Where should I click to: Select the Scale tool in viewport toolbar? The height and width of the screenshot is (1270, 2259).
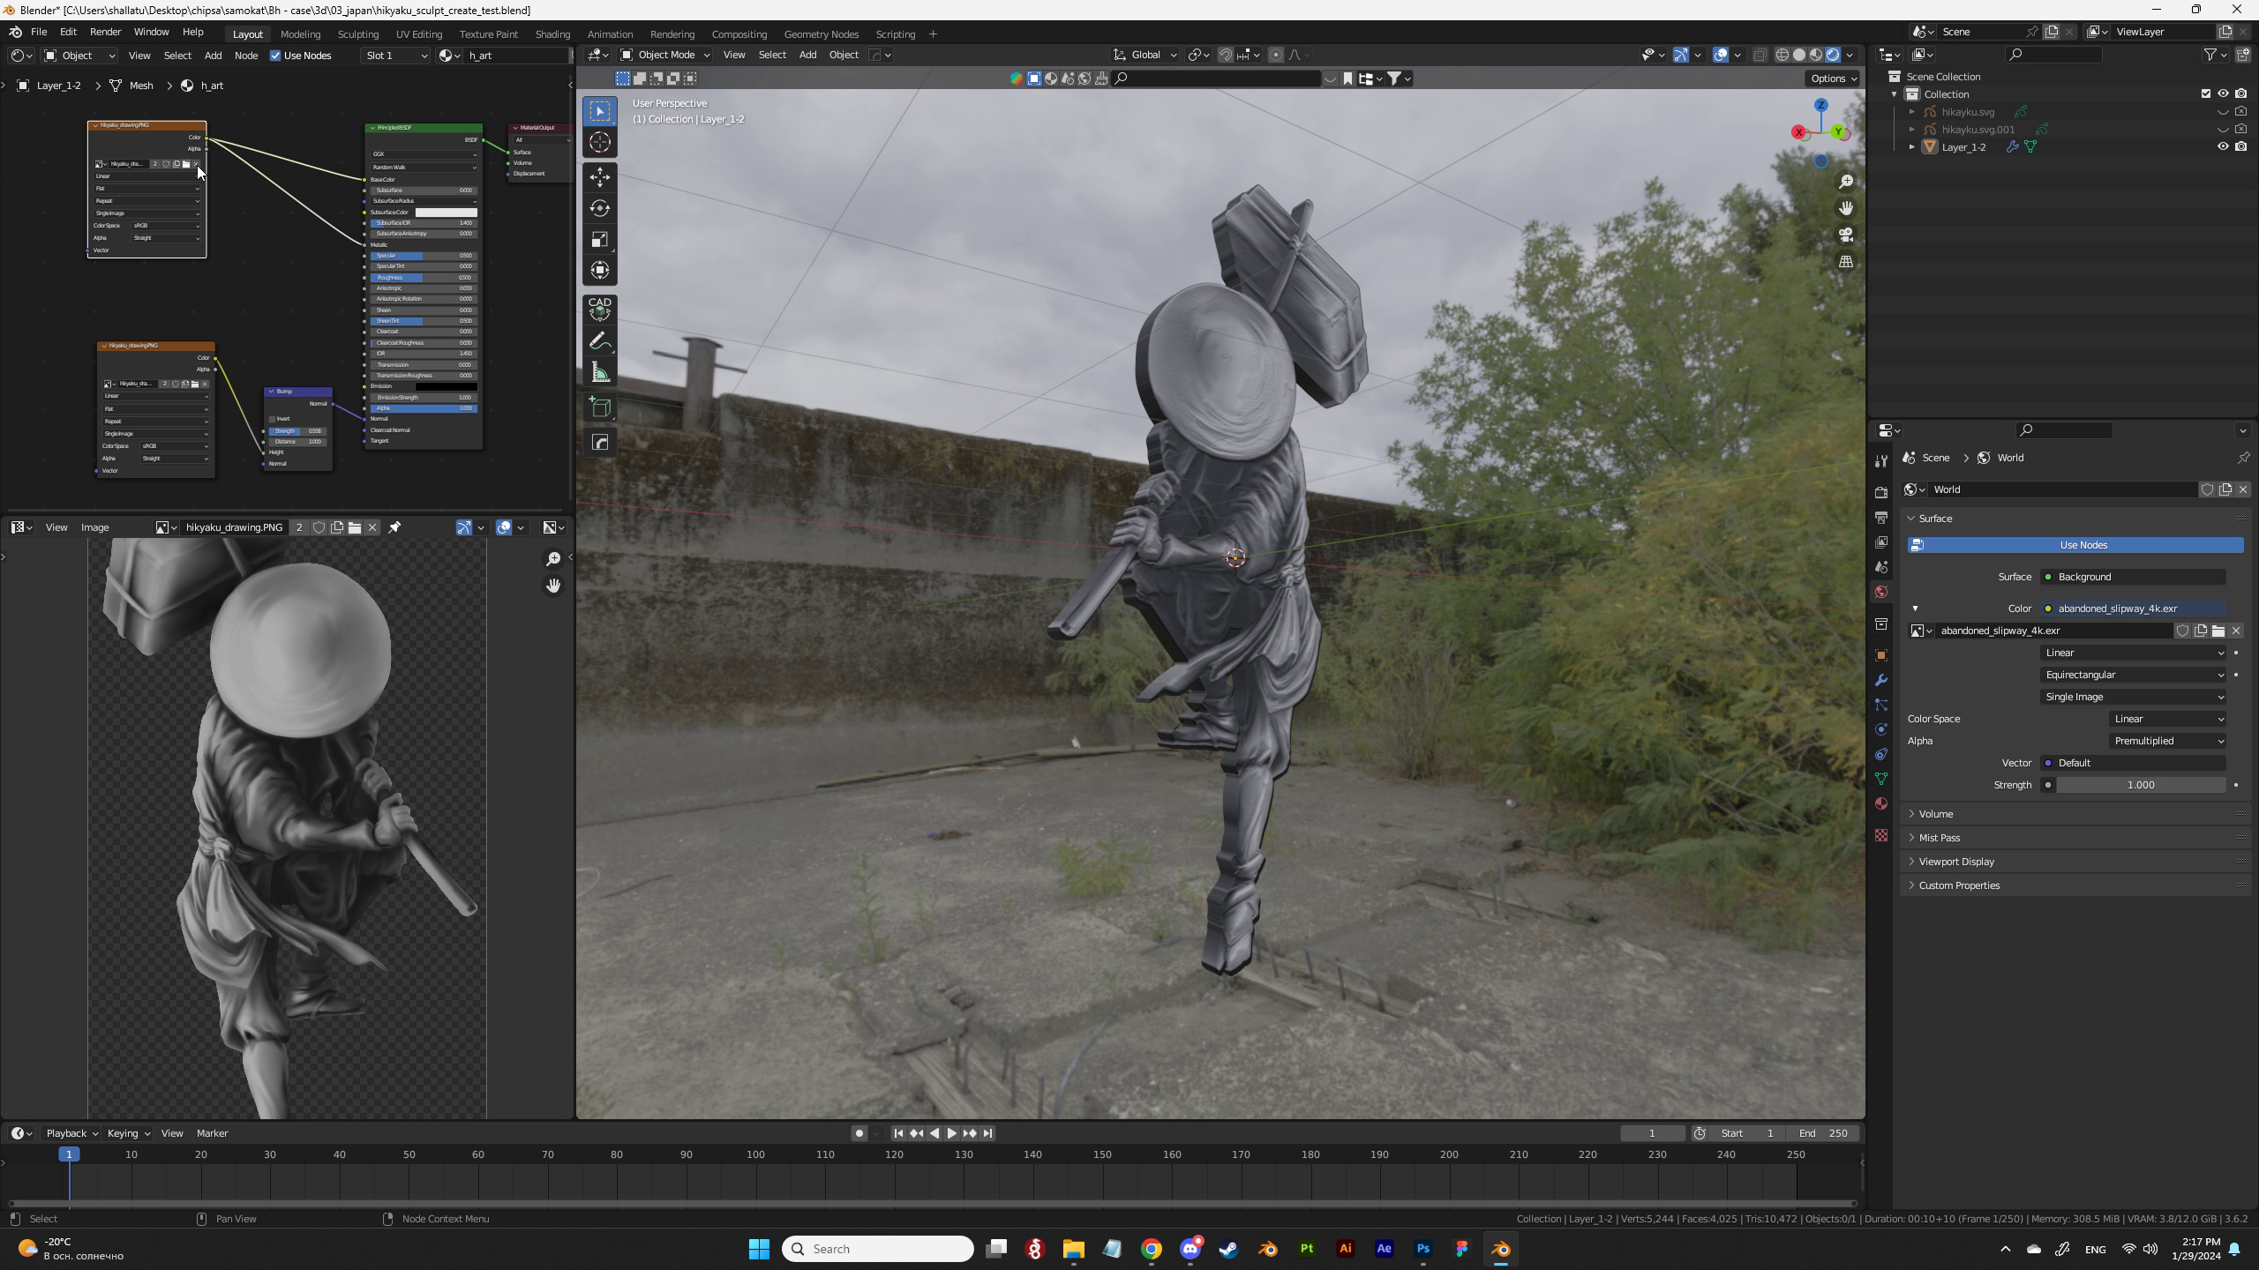pyautogui.click(x=600, y=240)
